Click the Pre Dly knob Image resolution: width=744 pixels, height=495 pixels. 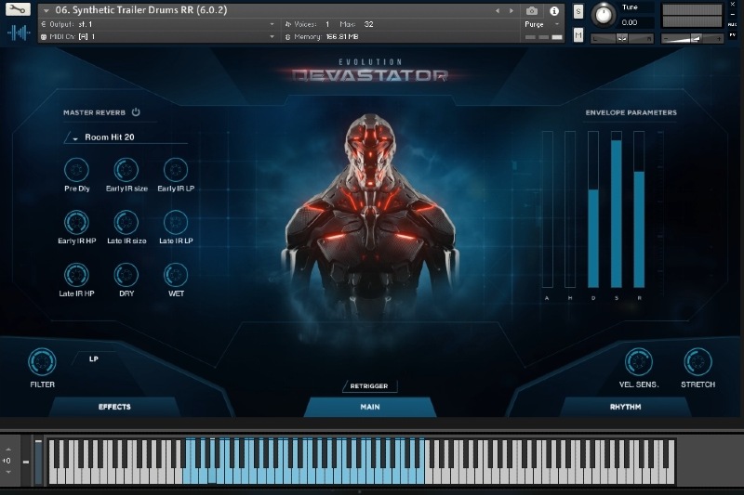[x=76, y=170]
